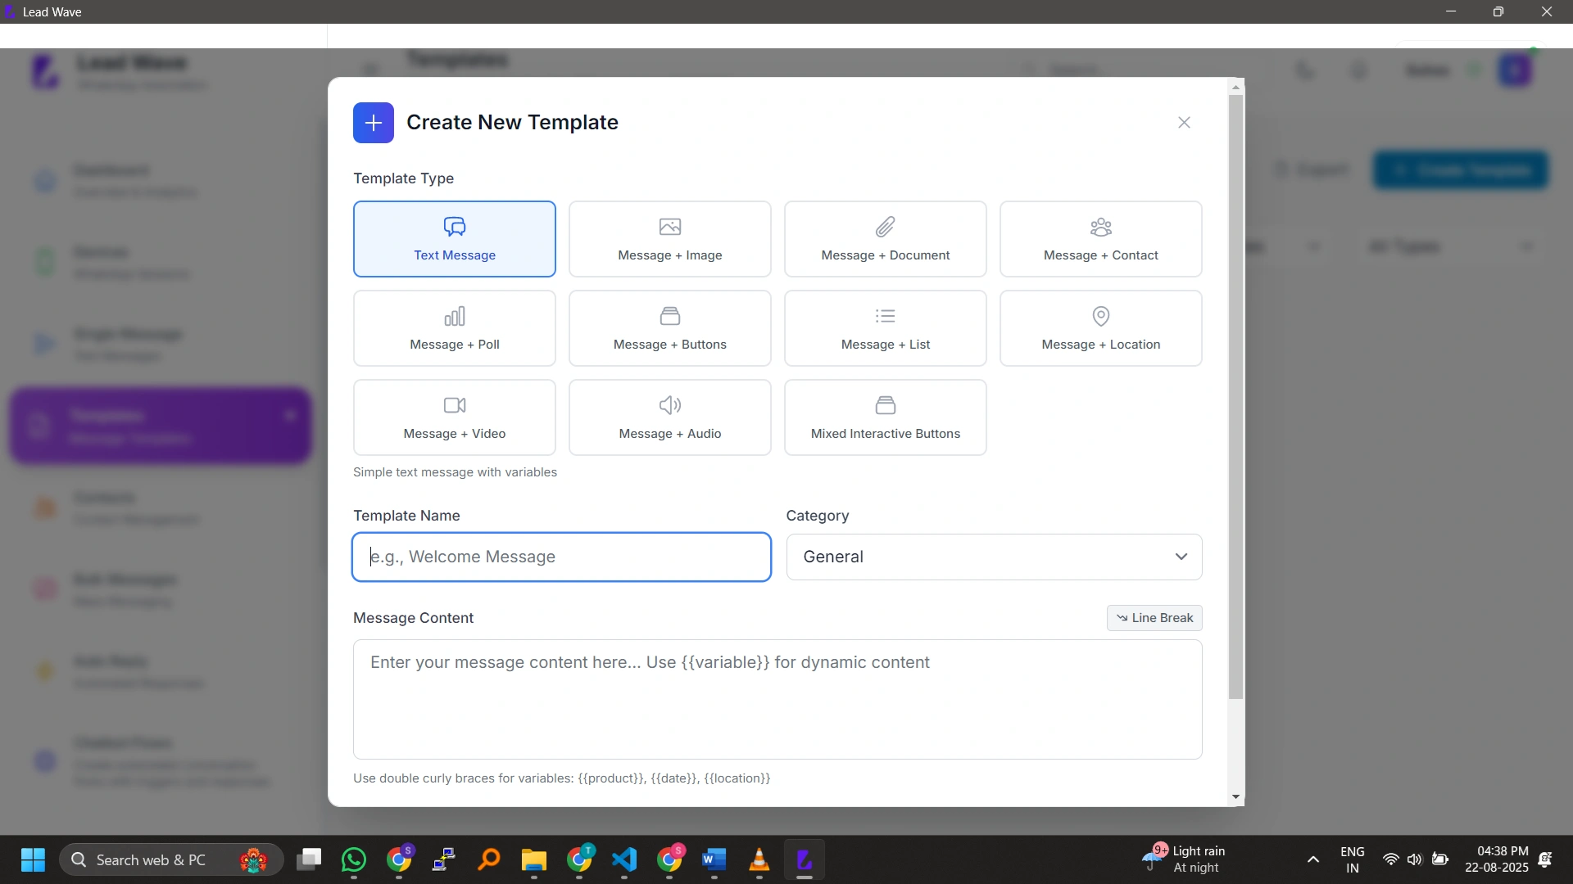Open VLC media player from the taskbar
Screen dimensions: 1573x884
(x=759, y=859)
